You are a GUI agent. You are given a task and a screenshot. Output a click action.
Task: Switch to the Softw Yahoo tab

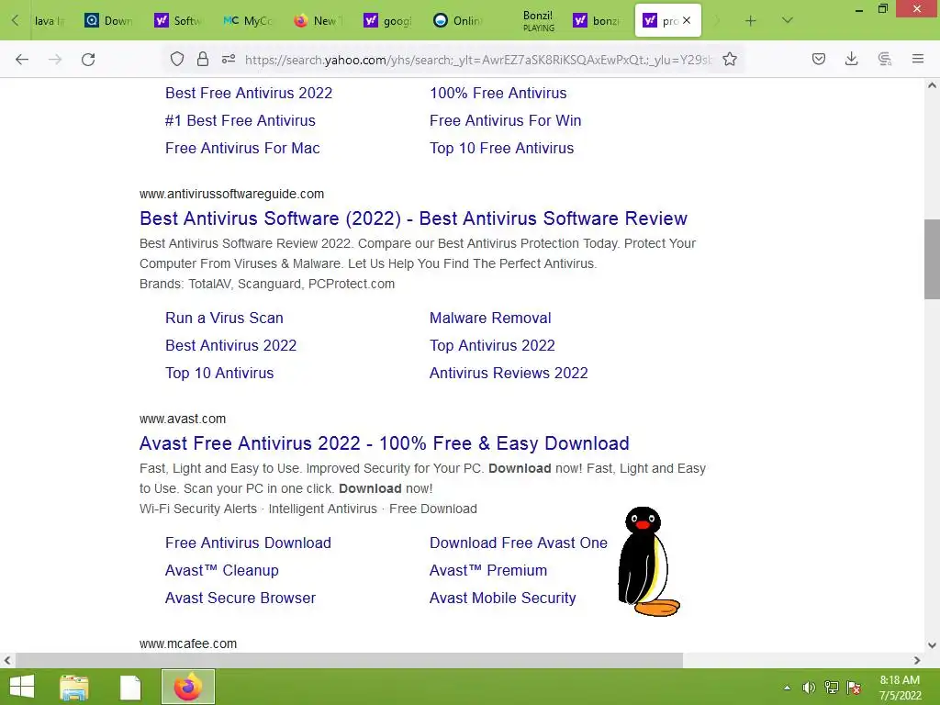click(x=178, y=21)
